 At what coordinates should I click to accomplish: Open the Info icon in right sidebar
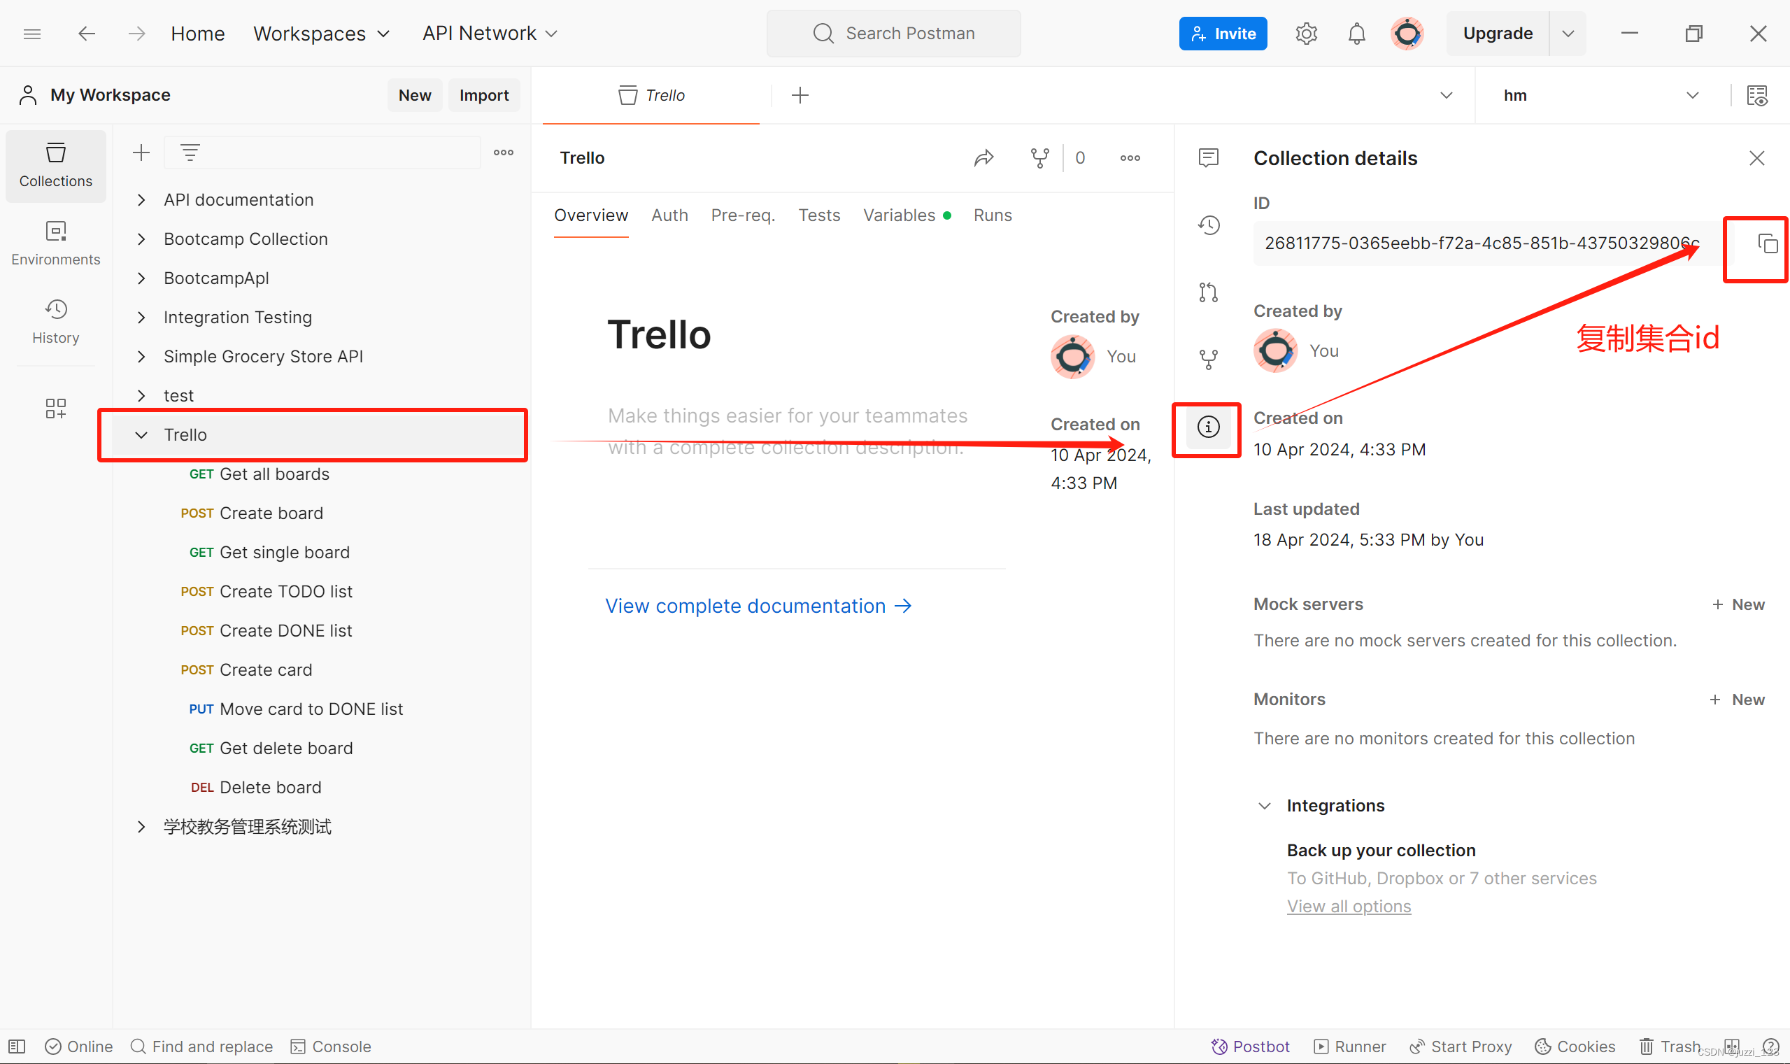[1208, 427]
